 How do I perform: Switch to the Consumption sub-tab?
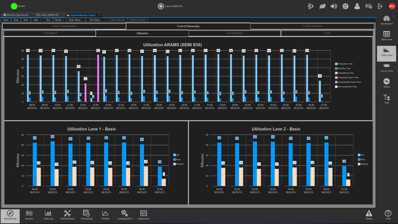[234, 33]
